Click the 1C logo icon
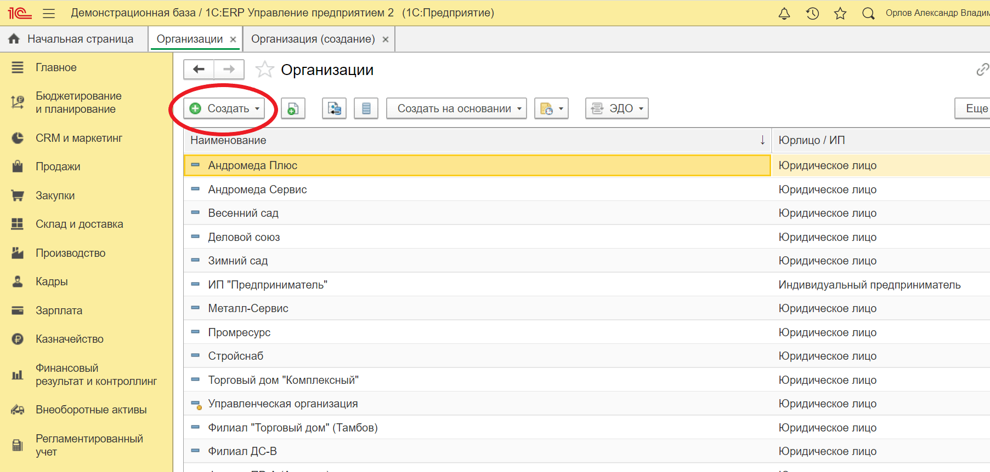The width and height of the screenshot is (990, 472). (20, 13)
